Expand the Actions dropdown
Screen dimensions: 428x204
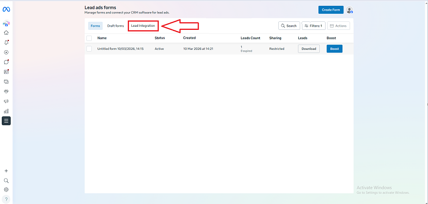(x=338, y=26)
